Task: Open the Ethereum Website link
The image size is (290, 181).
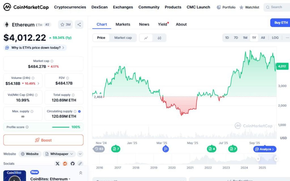Action: [x=29, y=154]
